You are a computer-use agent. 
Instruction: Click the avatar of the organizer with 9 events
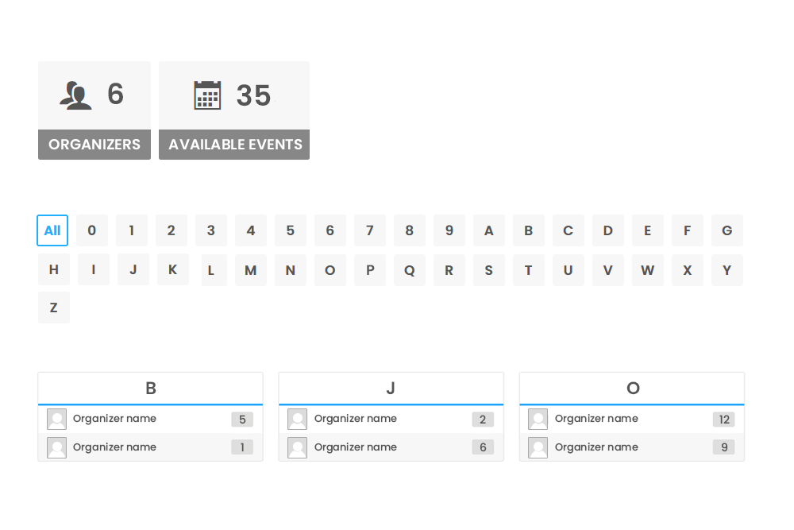[x=538, y=447]
